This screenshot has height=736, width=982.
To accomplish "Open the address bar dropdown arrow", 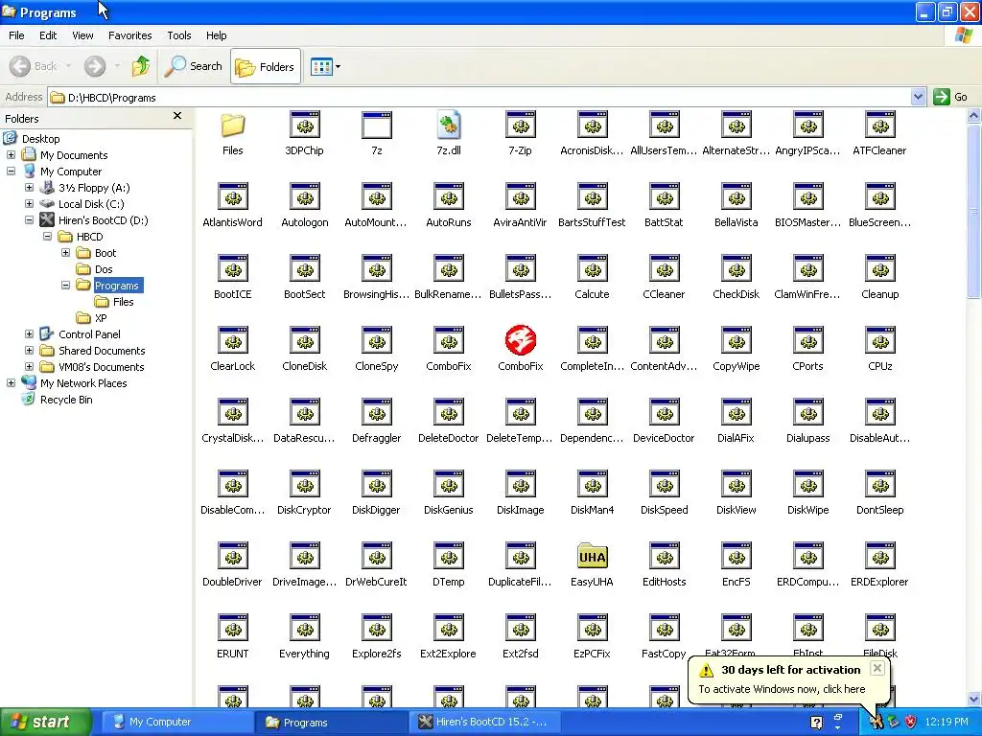I will coord(918,97).
